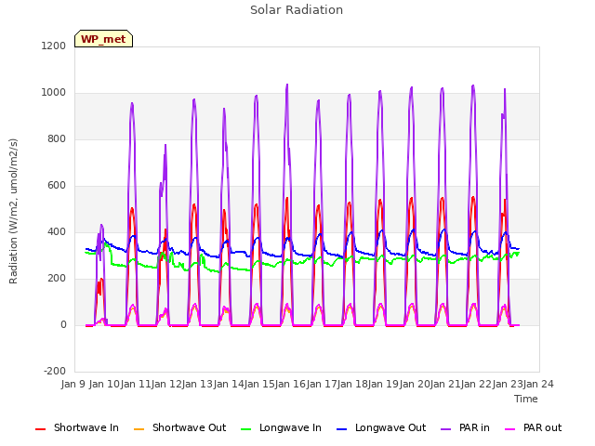Screen dimensions: 595x446
Task: Click the WP_met annotation label
Action: point(103,39)
